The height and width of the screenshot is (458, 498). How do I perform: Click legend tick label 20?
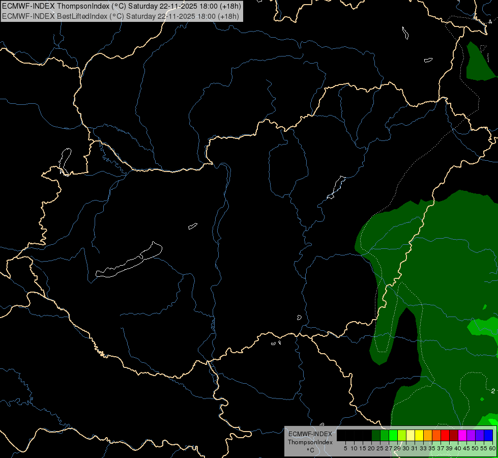371,448
